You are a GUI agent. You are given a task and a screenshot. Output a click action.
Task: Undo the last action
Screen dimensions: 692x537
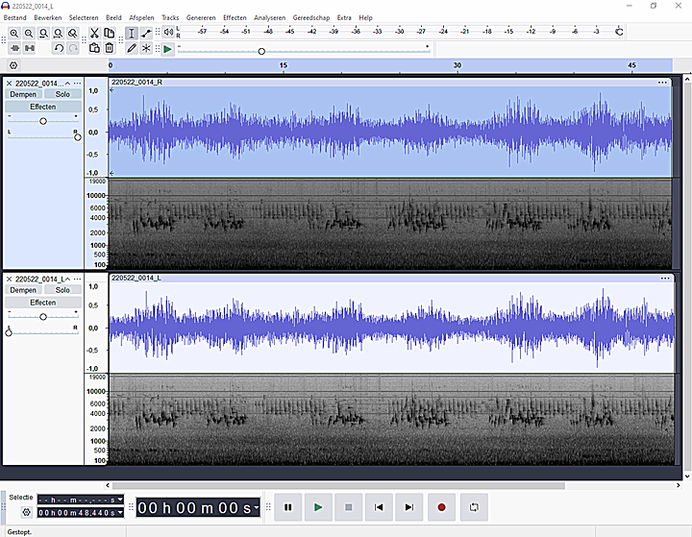click(59, 48)
